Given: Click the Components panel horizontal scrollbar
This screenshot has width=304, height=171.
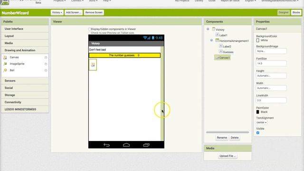Looking at the screenshot, I should pyautogui.click(x=228, y=132).
